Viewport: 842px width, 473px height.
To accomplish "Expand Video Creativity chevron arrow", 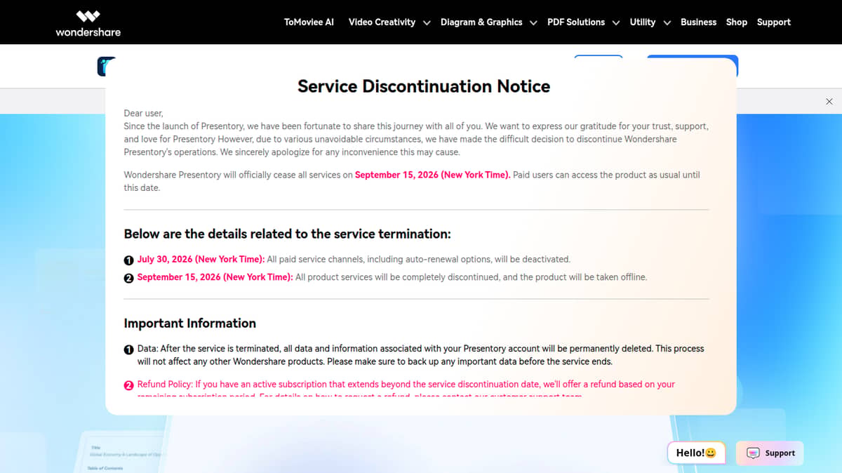I will point(427,22).
